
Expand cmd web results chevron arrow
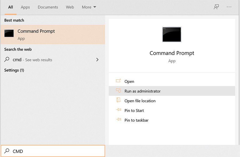(97, 60)
